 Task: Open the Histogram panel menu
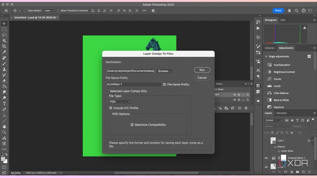[315, 20]
